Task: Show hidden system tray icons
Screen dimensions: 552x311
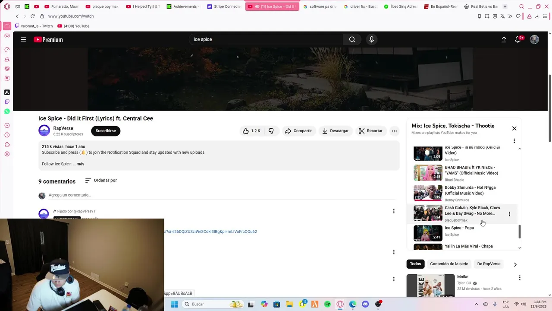Action: point(476,304)
